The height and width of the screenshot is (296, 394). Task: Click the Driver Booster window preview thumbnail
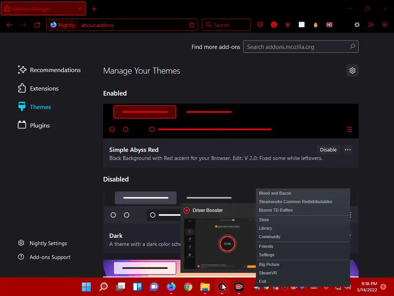pyautogui.click(x=220, y=244)
